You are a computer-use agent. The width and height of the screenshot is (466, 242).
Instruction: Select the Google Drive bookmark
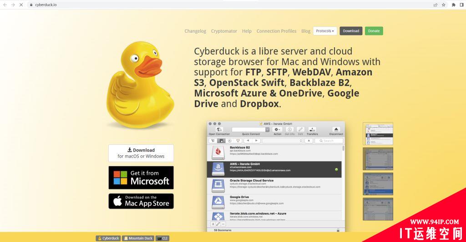(274, 202)
